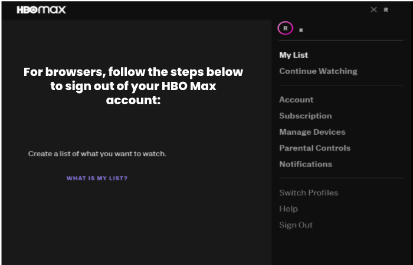Screen dimensions: 413x265
Task: Choose Switch Profiles
Action: pos(309,193)
